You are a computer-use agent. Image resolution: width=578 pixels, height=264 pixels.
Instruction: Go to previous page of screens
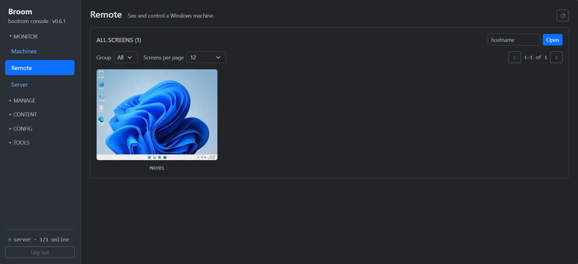click(x=514, y=57)
